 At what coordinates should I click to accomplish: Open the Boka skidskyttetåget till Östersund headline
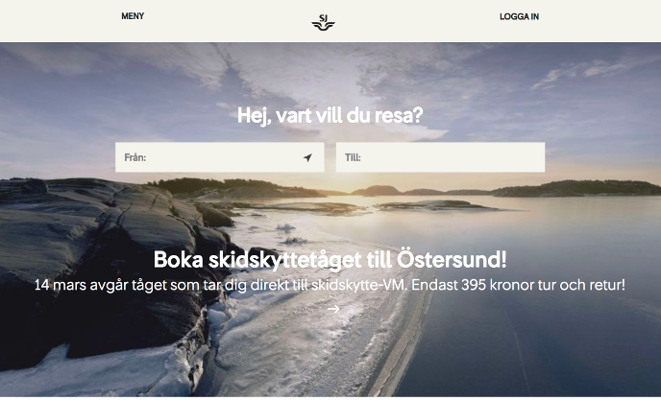[330, 260]
